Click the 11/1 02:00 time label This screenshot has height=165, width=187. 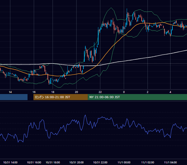pyautogui.click(x=148, y=162)
